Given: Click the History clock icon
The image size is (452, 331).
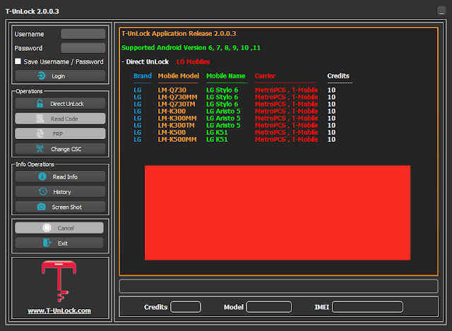Looking at the screenshot, I should [42, 191].
